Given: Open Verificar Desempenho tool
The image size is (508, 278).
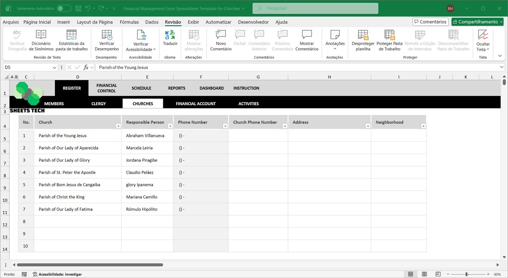Looking at the screenshot, I should tap(107, 40).
